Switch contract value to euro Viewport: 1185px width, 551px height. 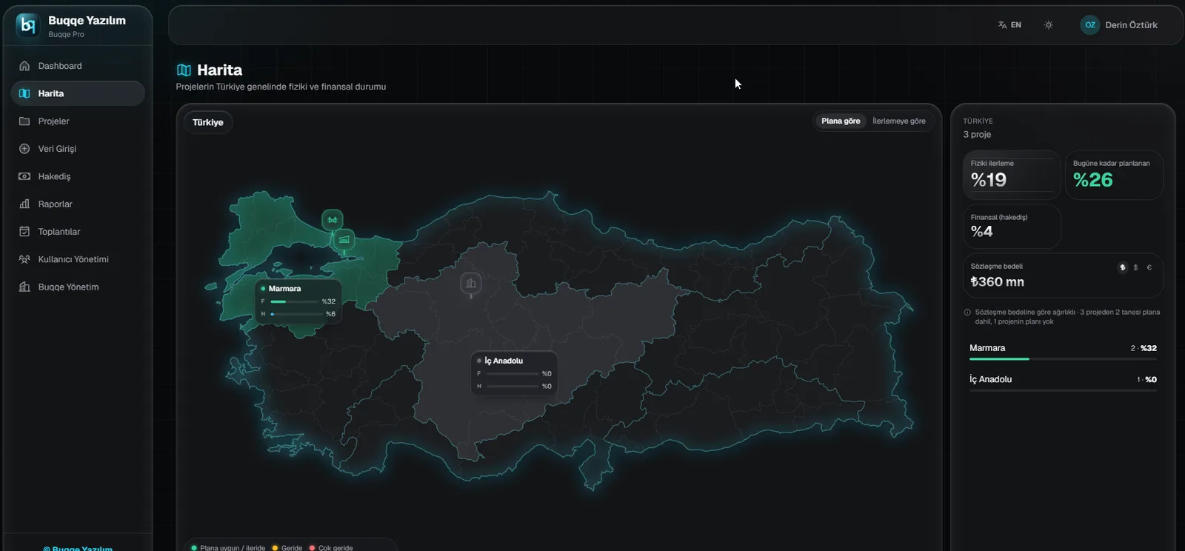(x=1149, y=267)
